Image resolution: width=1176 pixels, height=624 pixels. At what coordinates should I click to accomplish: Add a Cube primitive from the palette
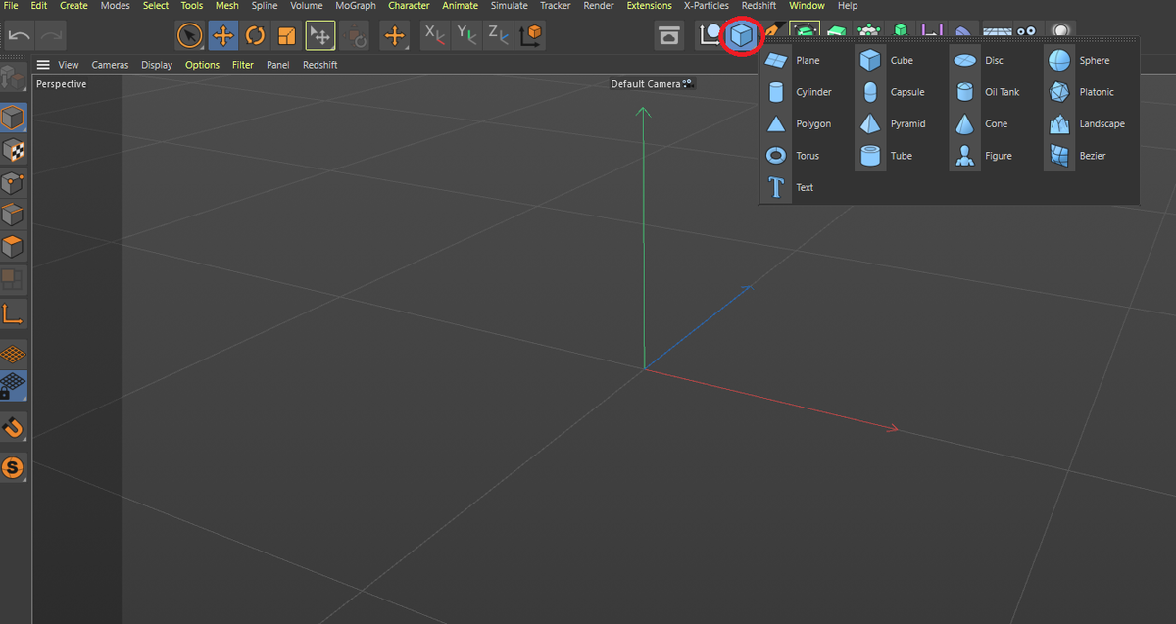click(887, 61)
